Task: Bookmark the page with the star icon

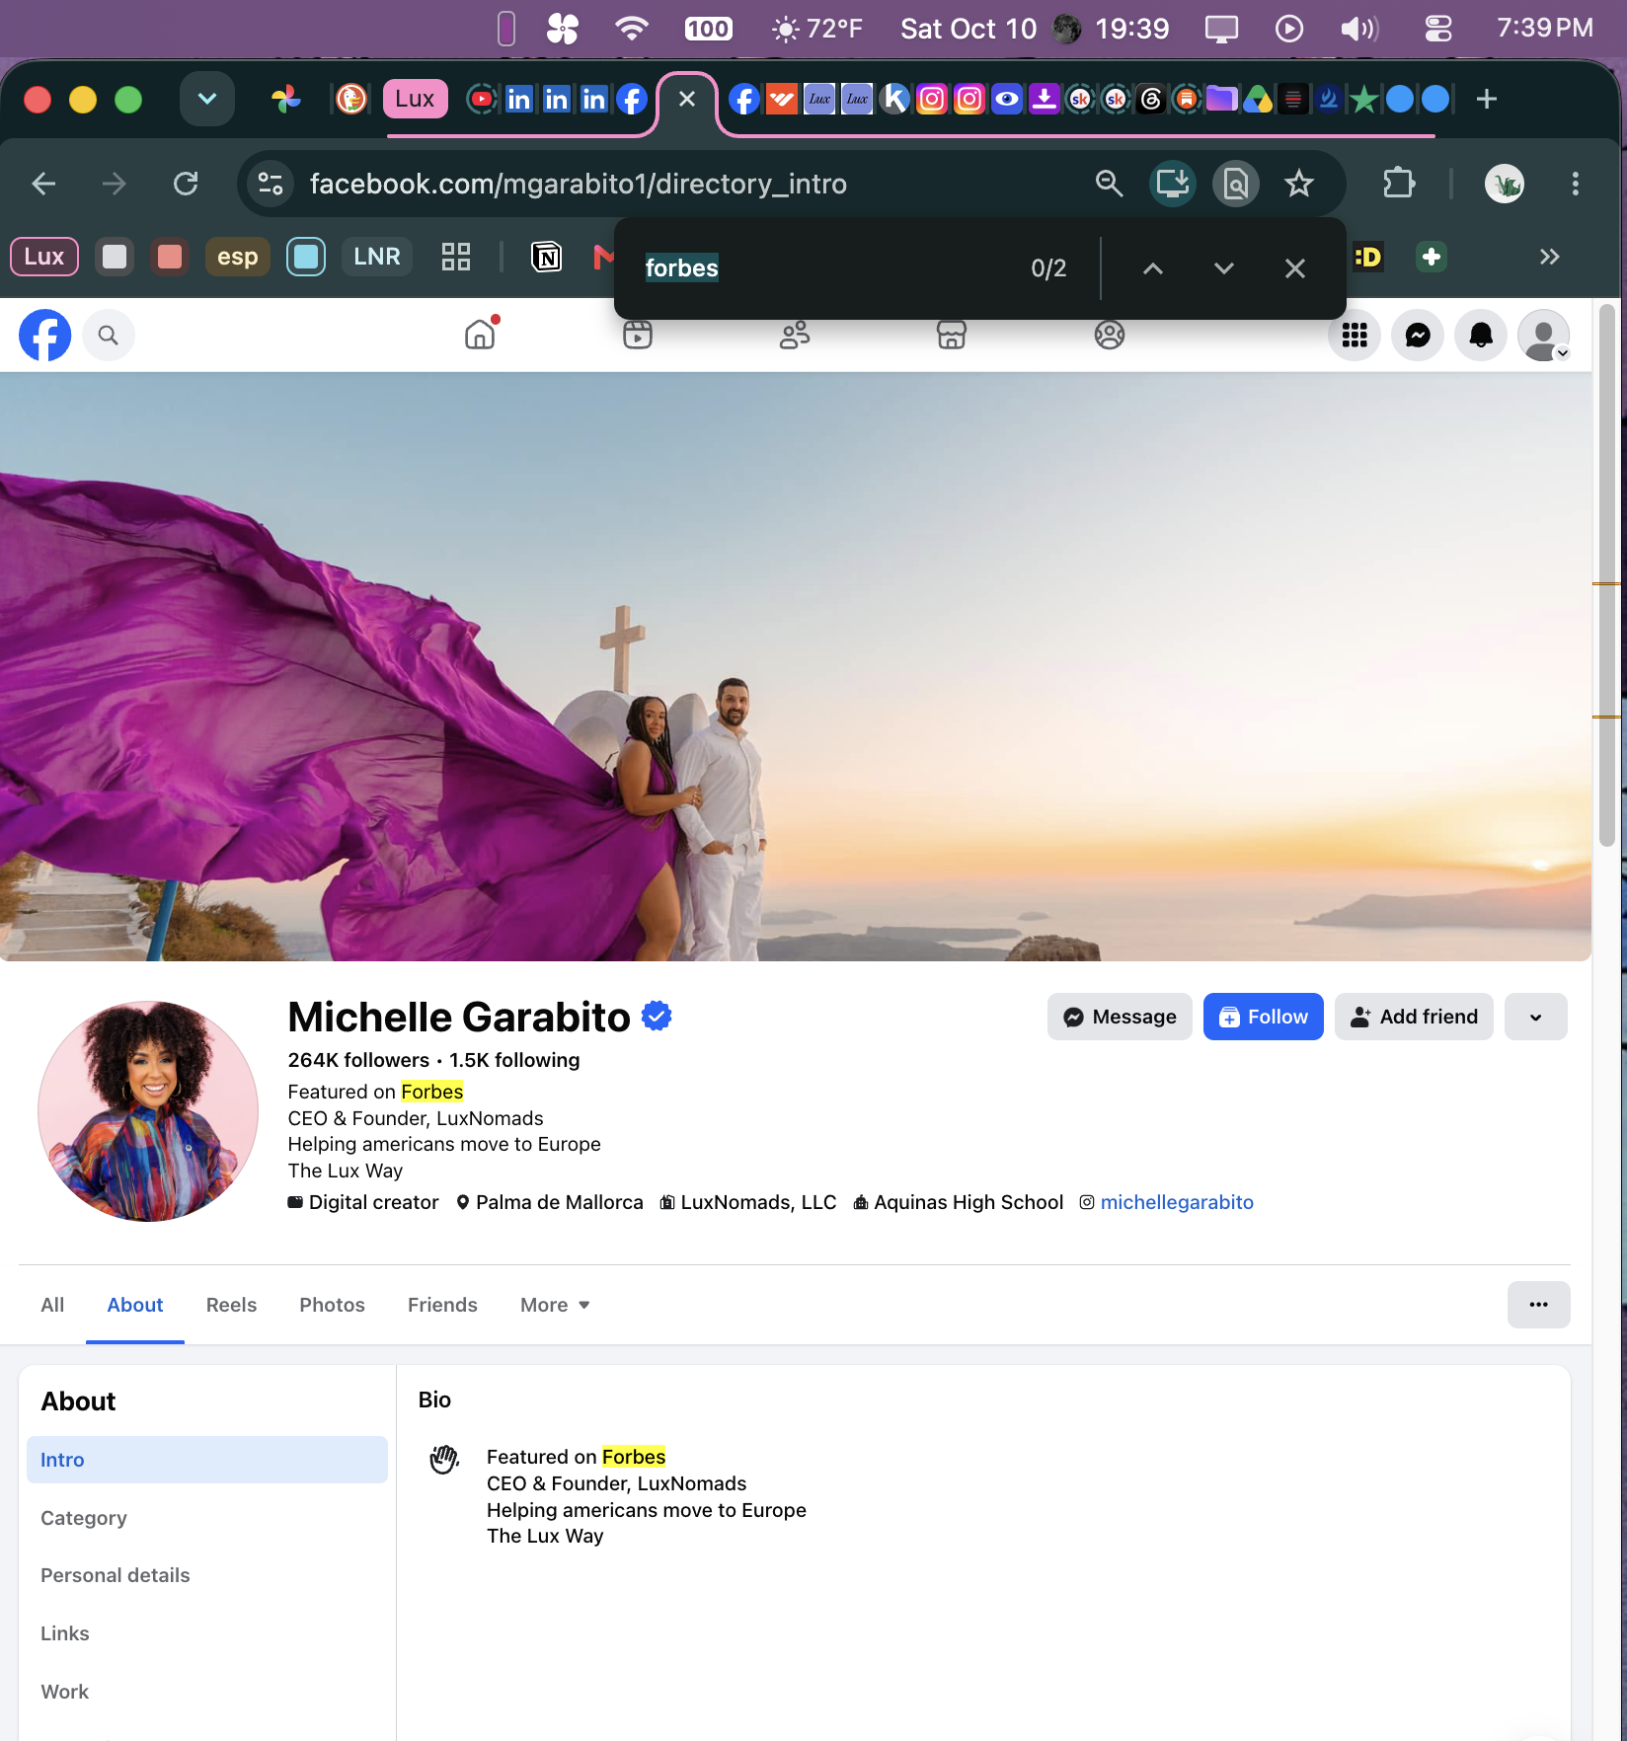Action: click(x=1299, y=184)
